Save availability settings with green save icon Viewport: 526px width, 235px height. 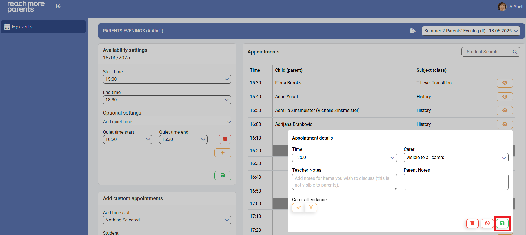tap(223, 175)
